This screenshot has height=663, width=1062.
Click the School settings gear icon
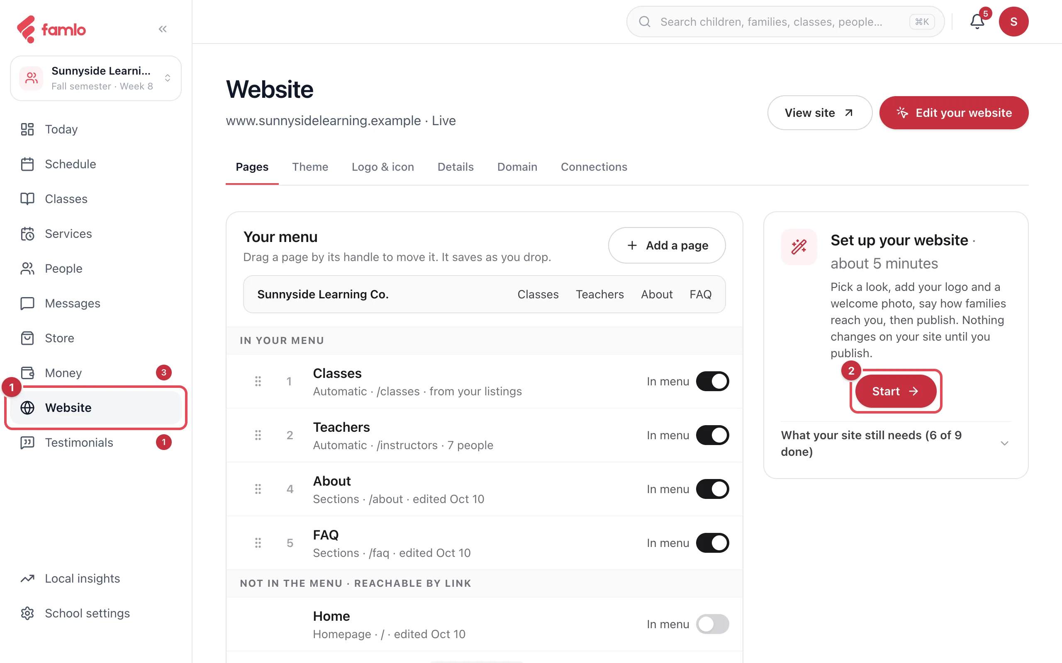[27, 613]
